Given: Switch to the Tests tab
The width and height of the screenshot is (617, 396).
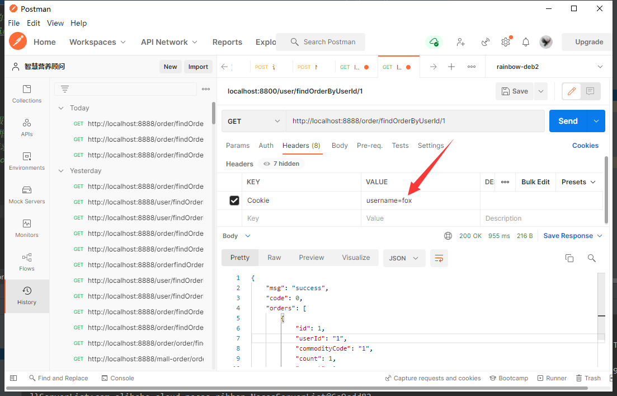Looking at the screenshot, I should click(x=400, y=146).
